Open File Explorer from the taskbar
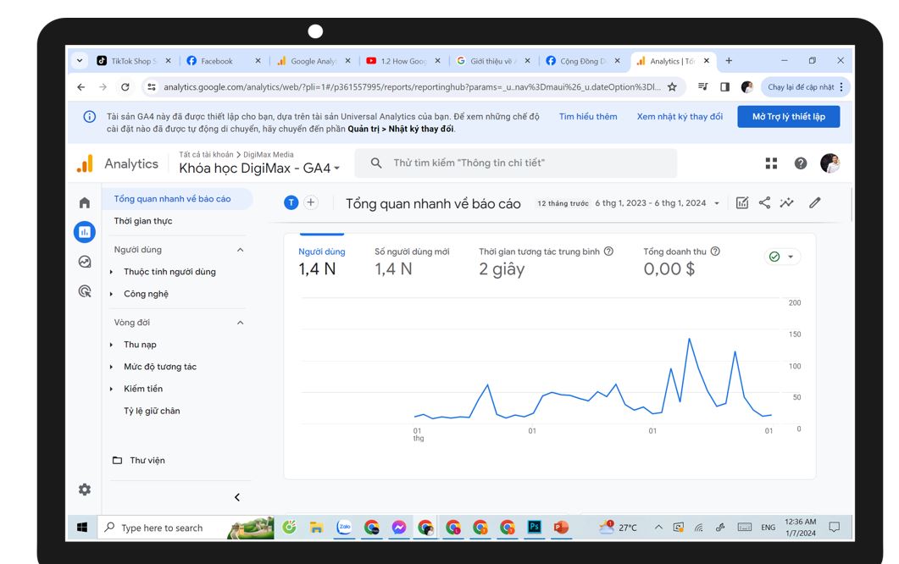This screenshot has width=899, height=564. (316, 527)
